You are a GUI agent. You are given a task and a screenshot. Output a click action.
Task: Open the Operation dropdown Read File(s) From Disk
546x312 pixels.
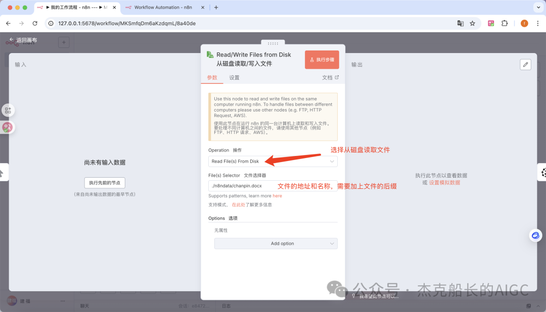[x=272, y=162]
